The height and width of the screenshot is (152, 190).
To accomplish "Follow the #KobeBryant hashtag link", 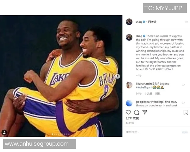I will (x=144, y=87).
